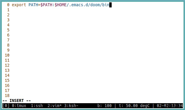Click line number 14
The height and width of the screenshot is (110, 185).
[7, 75]
